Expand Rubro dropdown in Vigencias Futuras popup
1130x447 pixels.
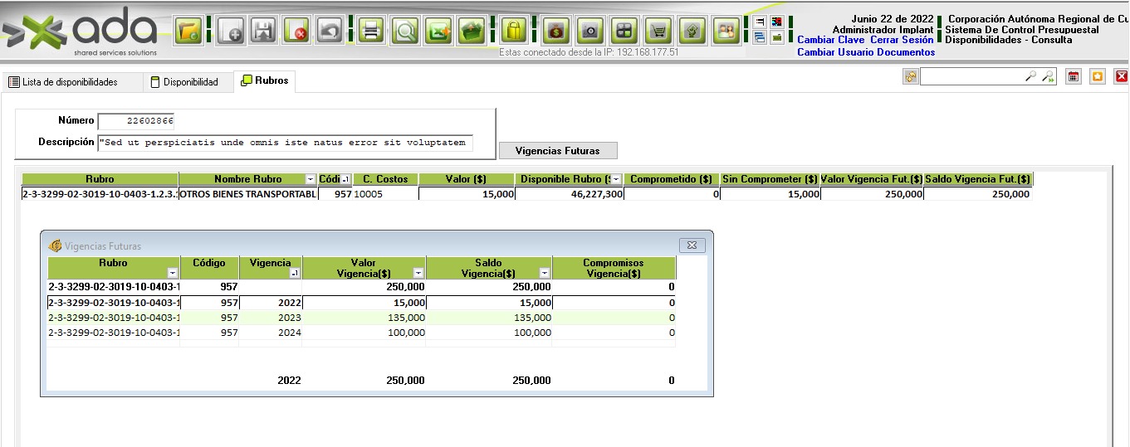(x=172, y=273)
